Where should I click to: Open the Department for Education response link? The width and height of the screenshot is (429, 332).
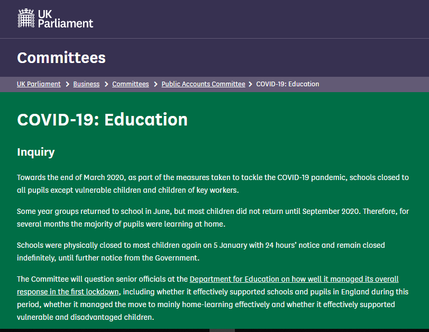pos(294,279)
